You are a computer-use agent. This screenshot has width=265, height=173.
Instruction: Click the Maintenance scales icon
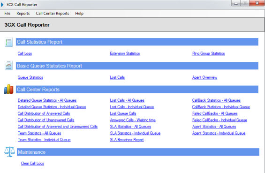[x=9, y=152]
